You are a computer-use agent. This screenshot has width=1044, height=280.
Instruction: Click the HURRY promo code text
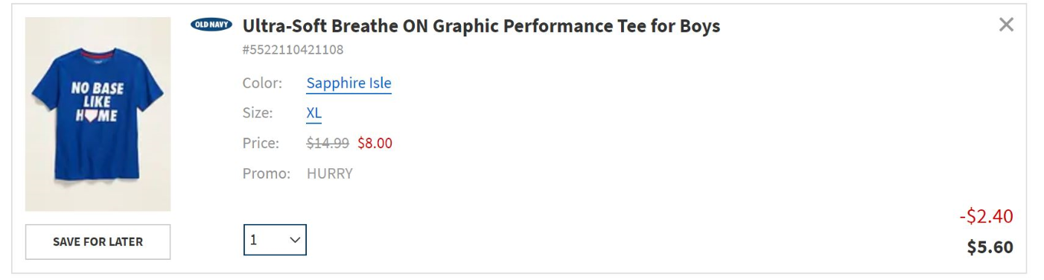[329, 174]
